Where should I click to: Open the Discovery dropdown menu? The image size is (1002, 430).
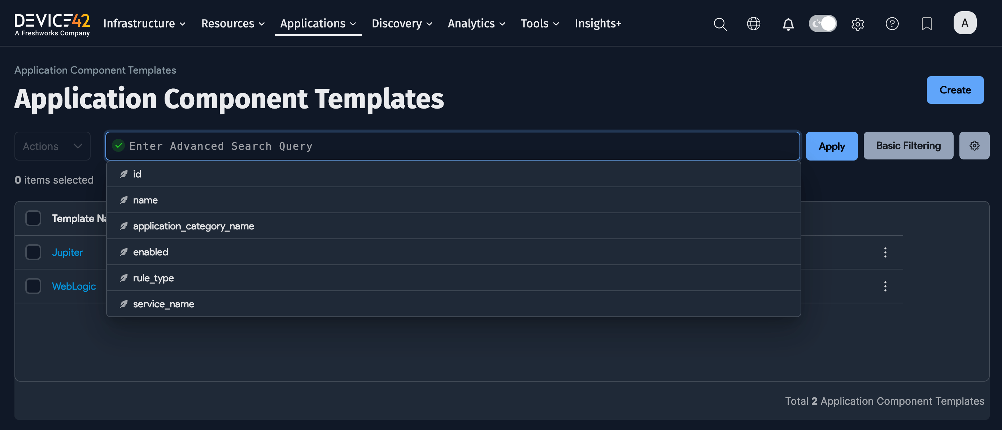click(401, 24)
